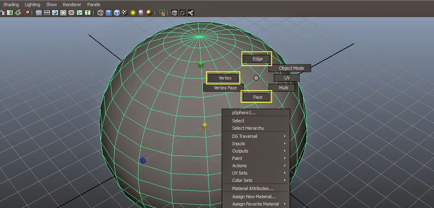The height and width of the screenshot is (208, 434).
Task: Click the camera bookmarks icon
Action: (x=10, y=13)
